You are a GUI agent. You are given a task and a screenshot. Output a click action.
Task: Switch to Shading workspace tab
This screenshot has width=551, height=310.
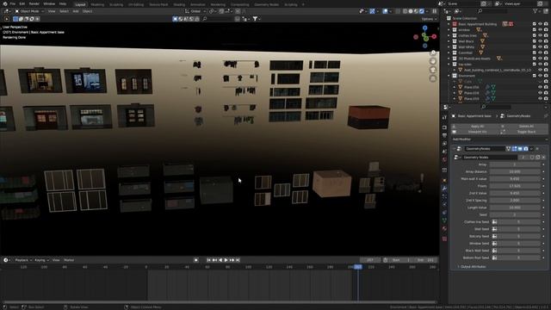click(x=179, y=4)
